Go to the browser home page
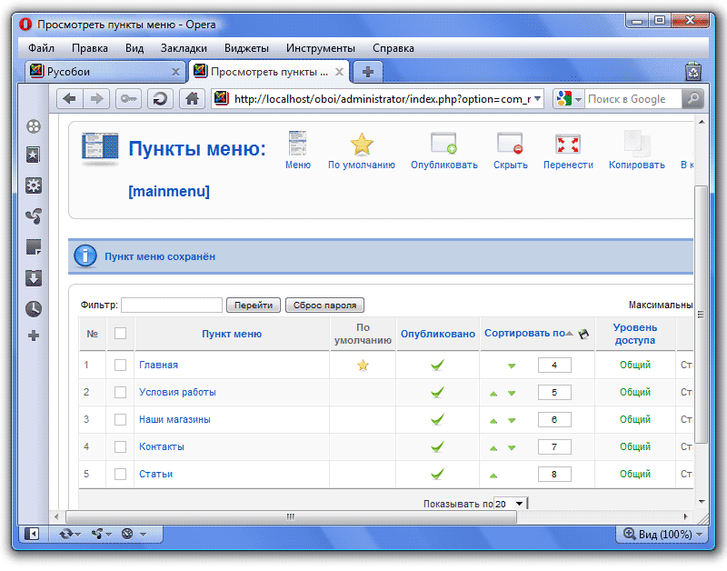This screenshot has width=727, height=571. click(191, 99)
